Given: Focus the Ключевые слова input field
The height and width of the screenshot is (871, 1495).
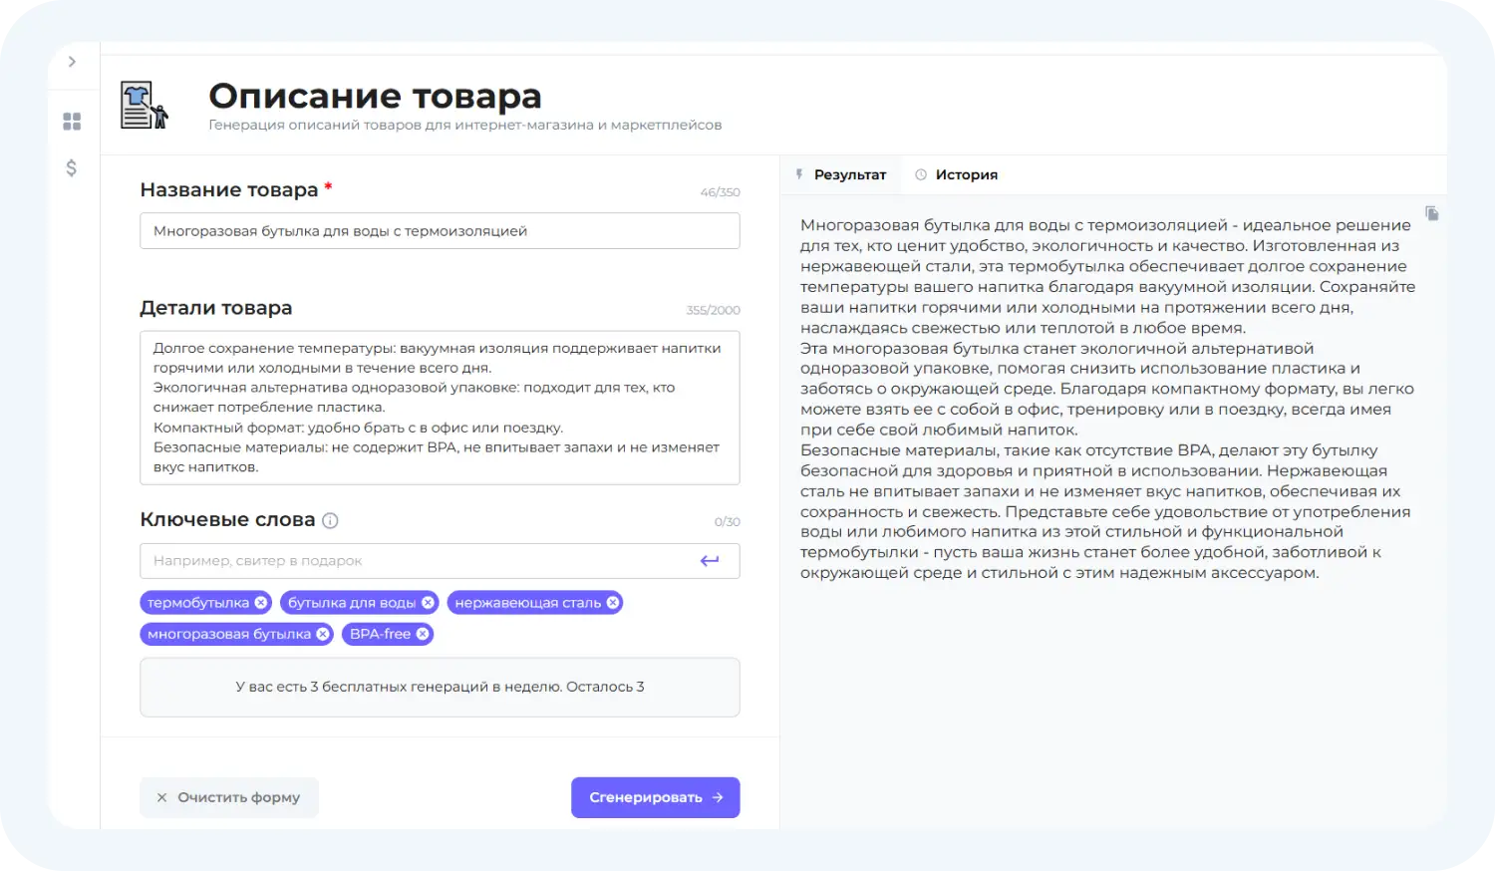Looking at the screenshot, I should coord(440,561).
